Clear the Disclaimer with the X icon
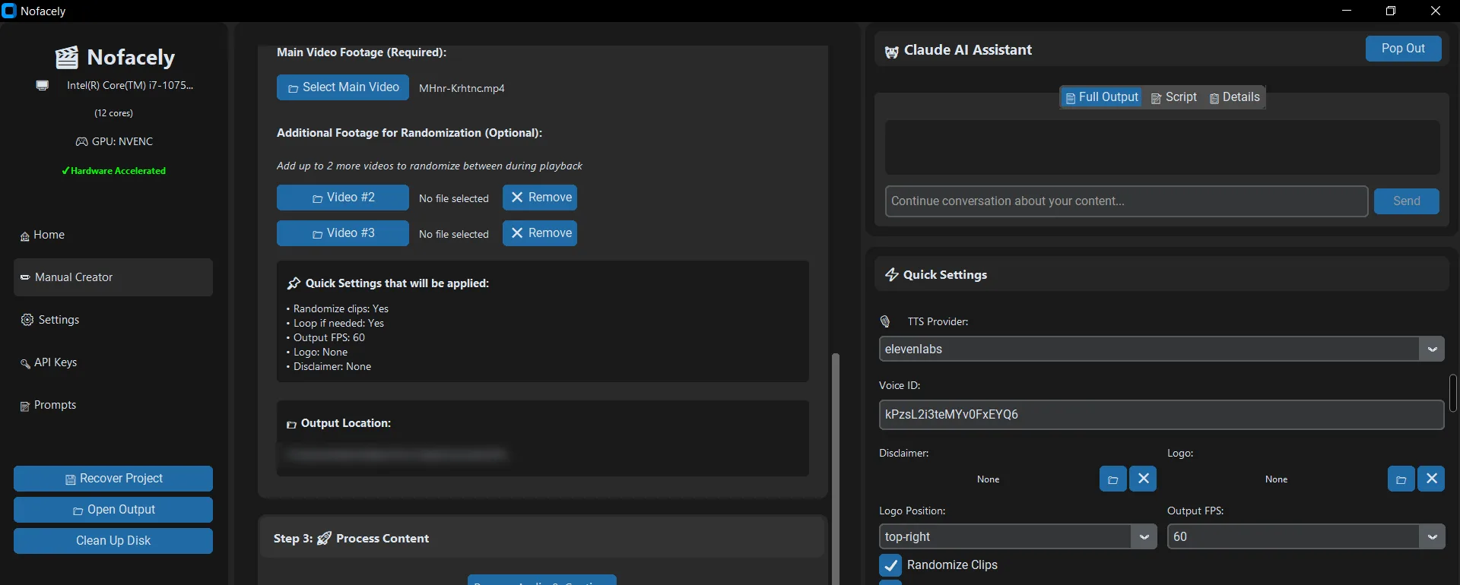The height and width of the screenshot is (585, 1460). point(1143,479)
